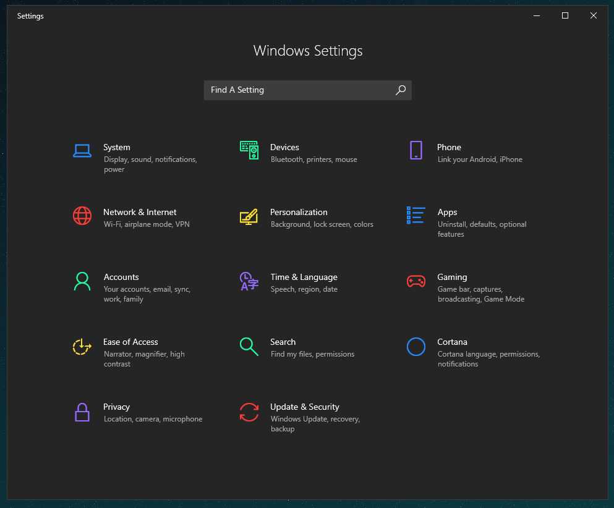
Task: Go to Devices settings title
Action: pos(284,147)
